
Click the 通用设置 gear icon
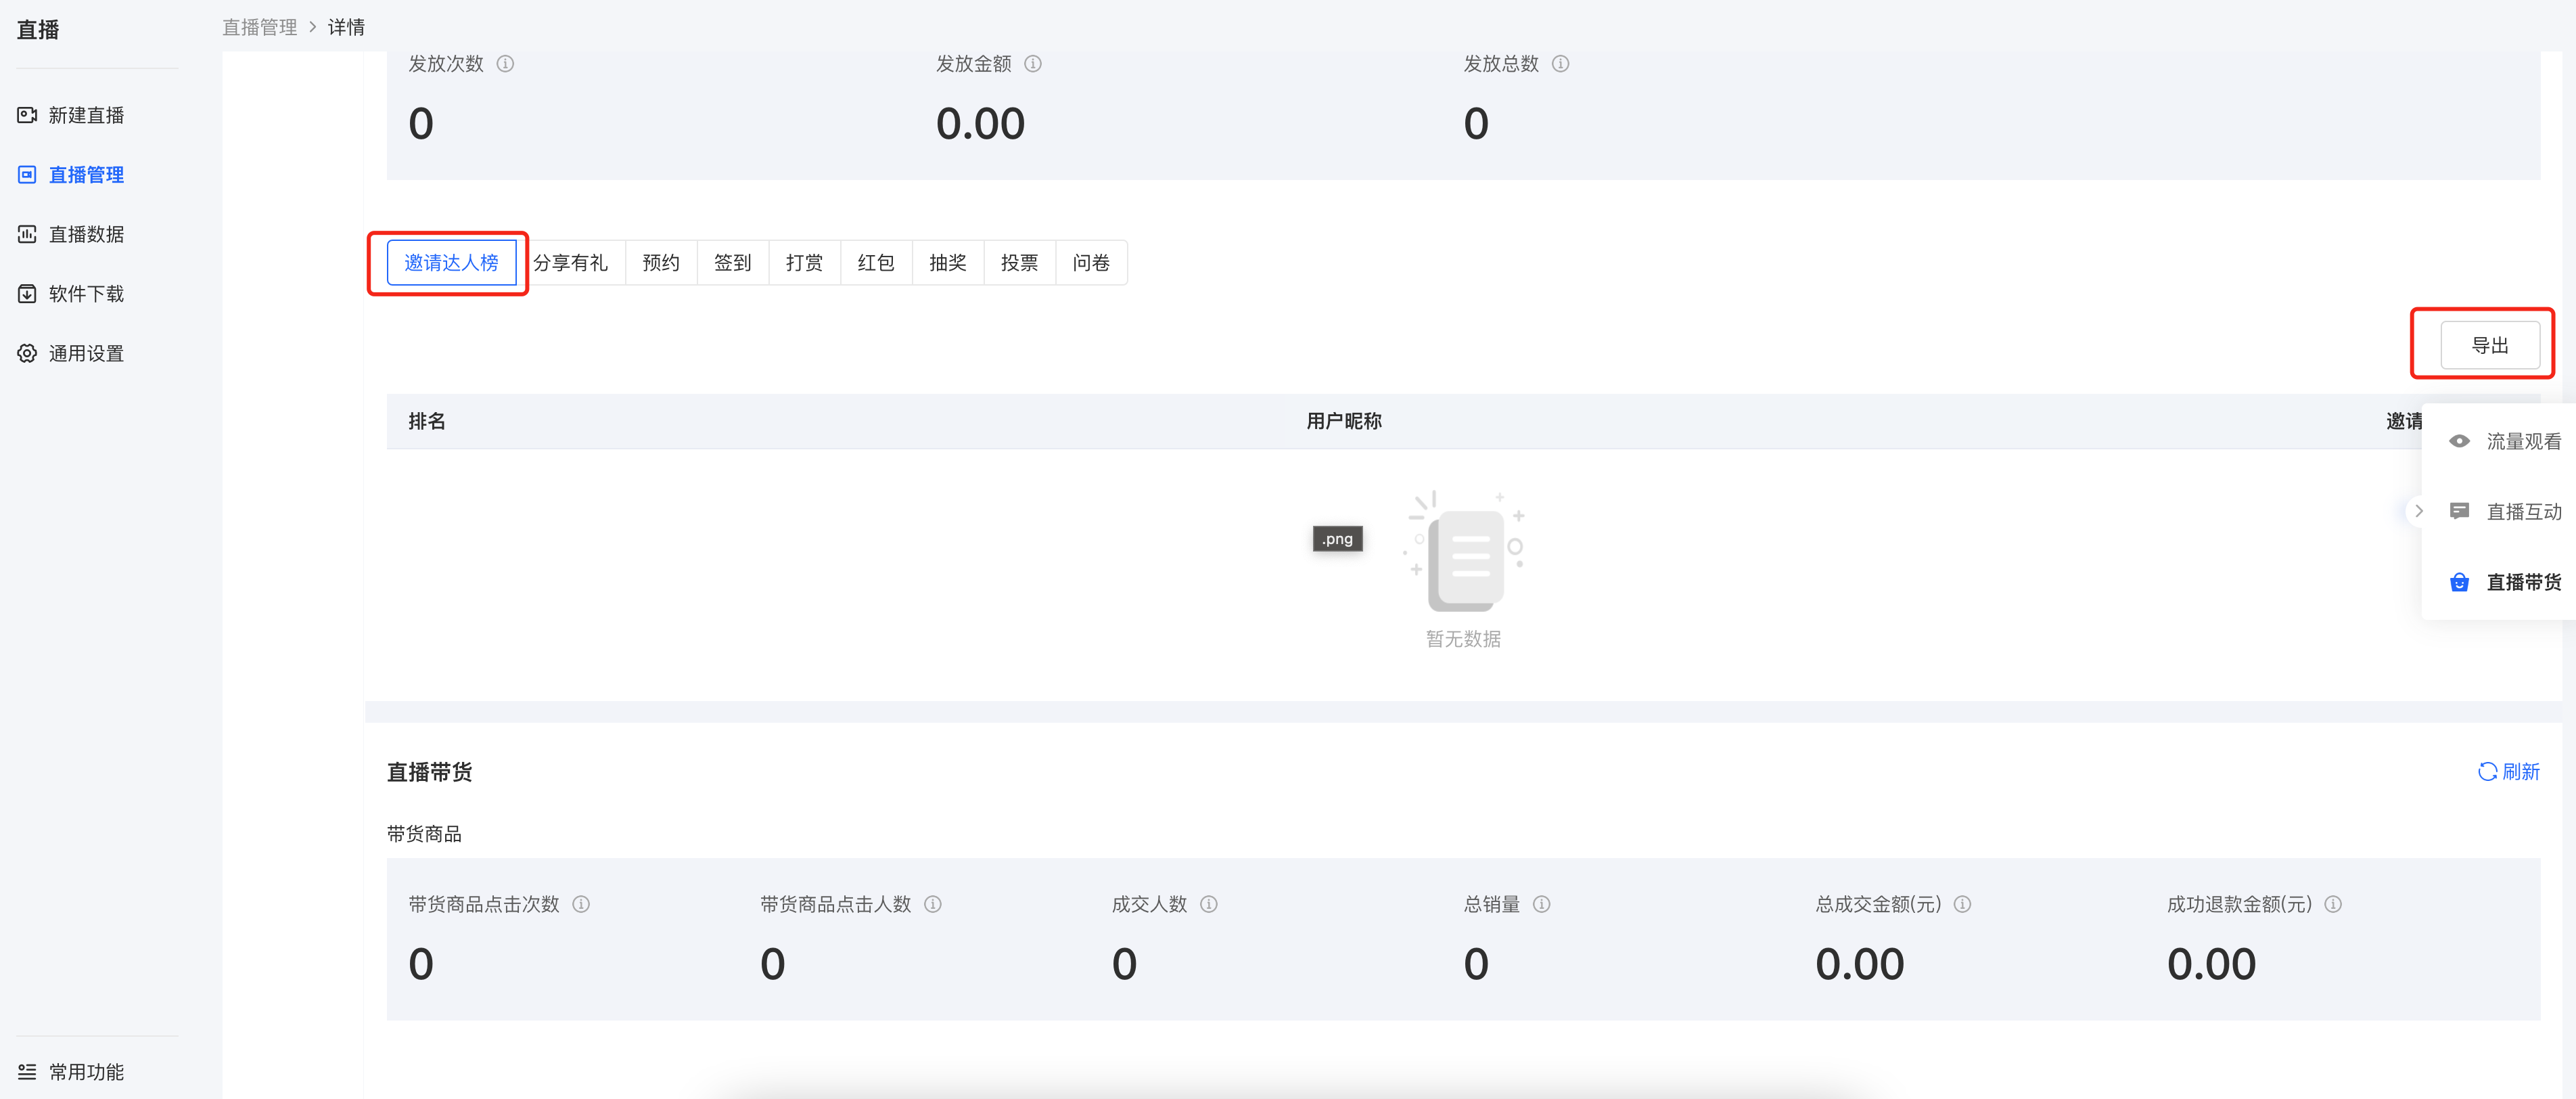click(27, 353)
